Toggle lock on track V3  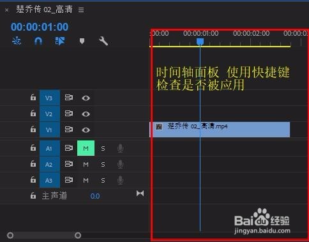click(x=33, y=97)
